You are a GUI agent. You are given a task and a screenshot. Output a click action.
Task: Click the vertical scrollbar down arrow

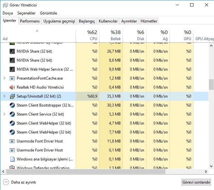click(211, 166)
